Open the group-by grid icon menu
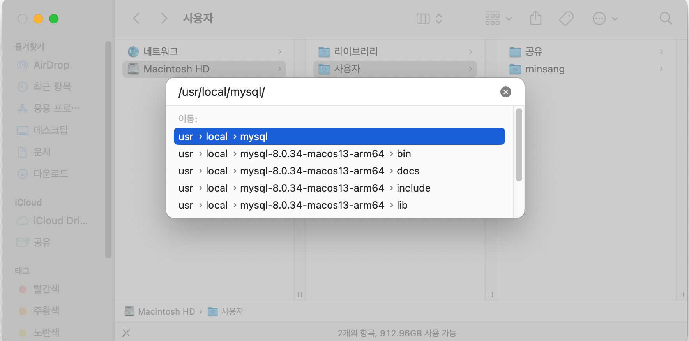 coord(493,18)
